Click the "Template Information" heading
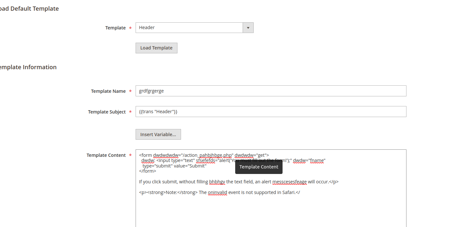 click(28, 67)
